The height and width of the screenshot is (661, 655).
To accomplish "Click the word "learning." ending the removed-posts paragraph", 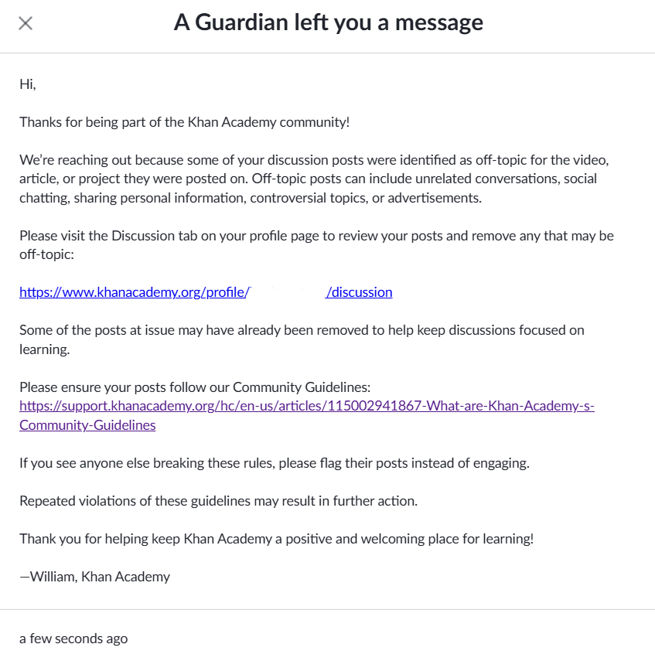I will [x=45, y=349].
